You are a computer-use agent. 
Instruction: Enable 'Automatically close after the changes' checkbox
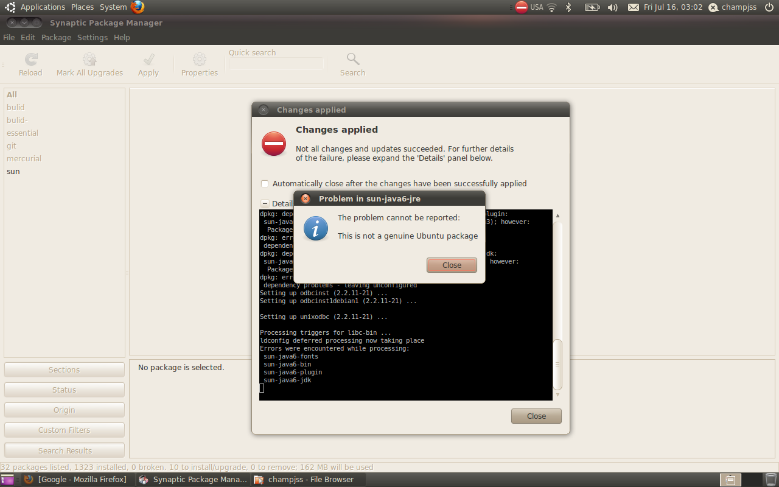point(265,184)
